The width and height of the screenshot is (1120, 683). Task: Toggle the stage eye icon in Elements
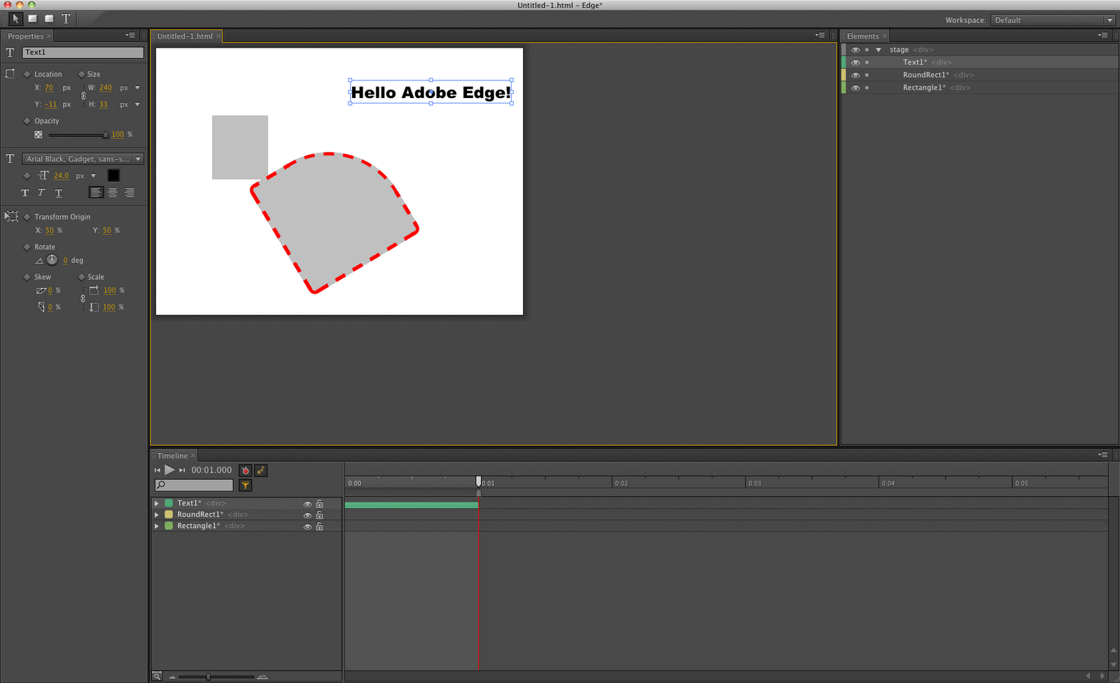point(855,50)
